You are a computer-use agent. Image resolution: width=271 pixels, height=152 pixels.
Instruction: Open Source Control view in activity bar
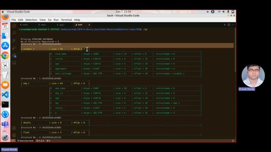14,41
